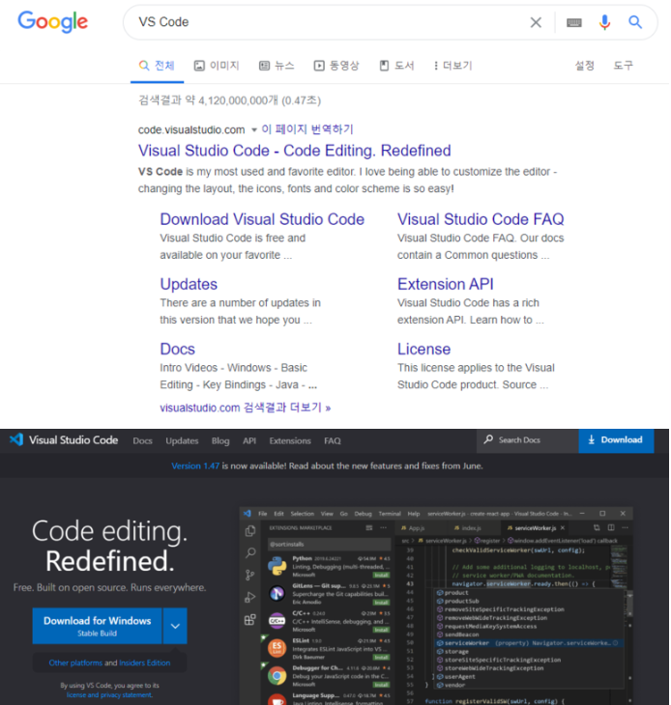Open the Insiders Edition link
671x705 pixels.
pyautogui.click(x=144, y=663)
